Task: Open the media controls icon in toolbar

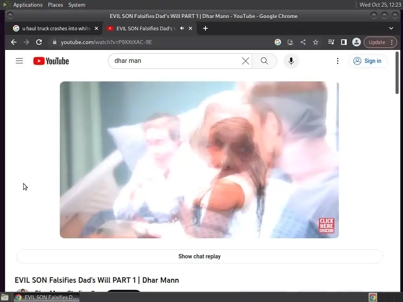Action: click(x=331, y=42)
